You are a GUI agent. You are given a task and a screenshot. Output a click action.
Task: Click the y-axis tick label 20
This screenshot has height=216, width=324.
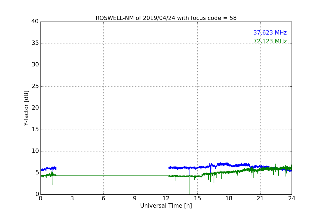(x=35, y=108)
